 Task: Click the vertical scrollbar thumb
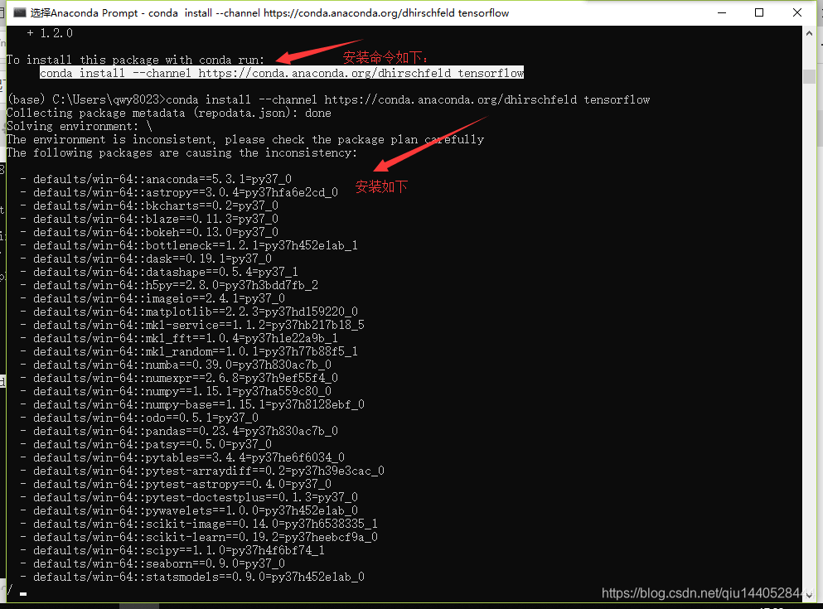click(809, 76)
